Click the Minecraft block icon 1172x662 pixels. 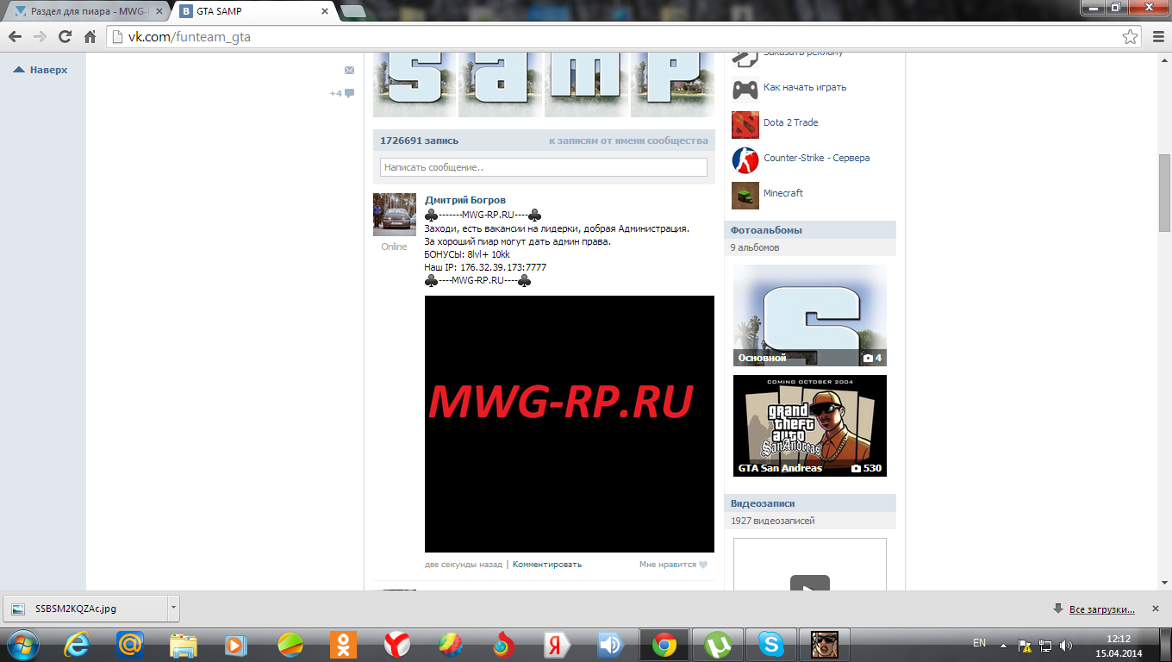pos(745,196)
